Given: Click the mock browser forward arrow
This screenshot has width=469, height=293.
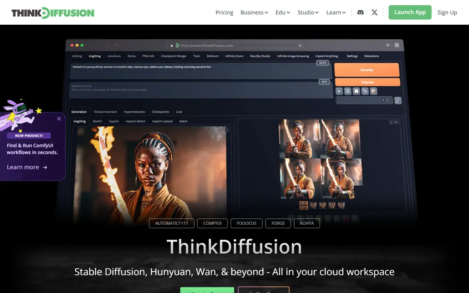Looking at the screenshot, I should [116, 45].
